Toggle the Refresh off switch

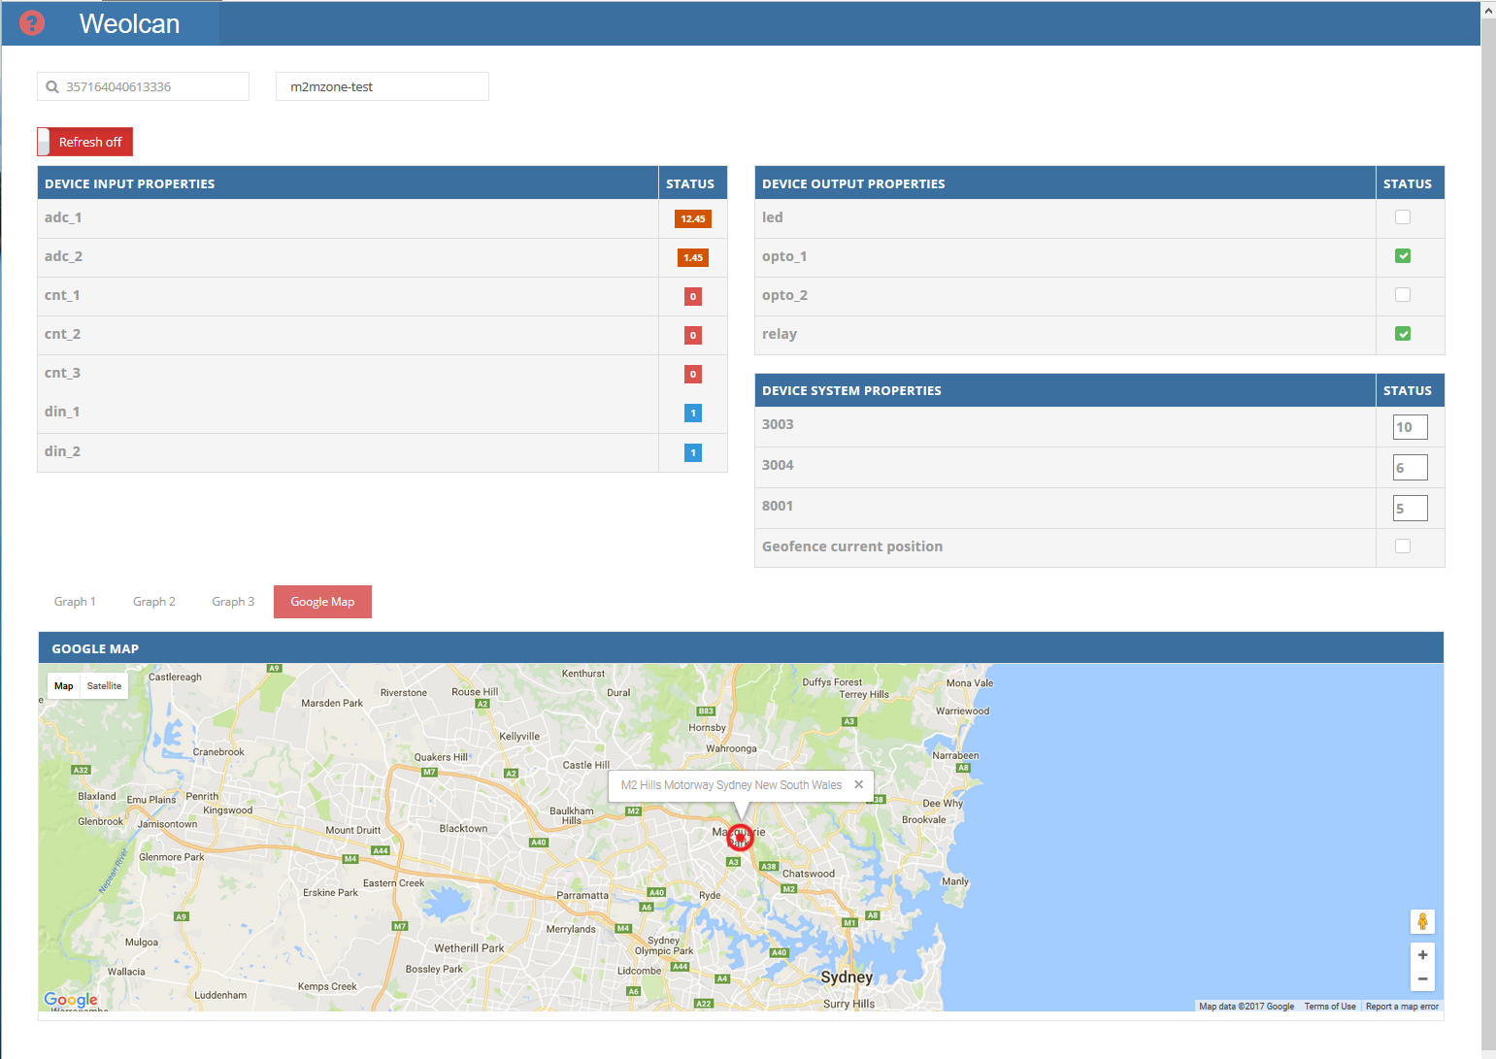tap(84, 142)
